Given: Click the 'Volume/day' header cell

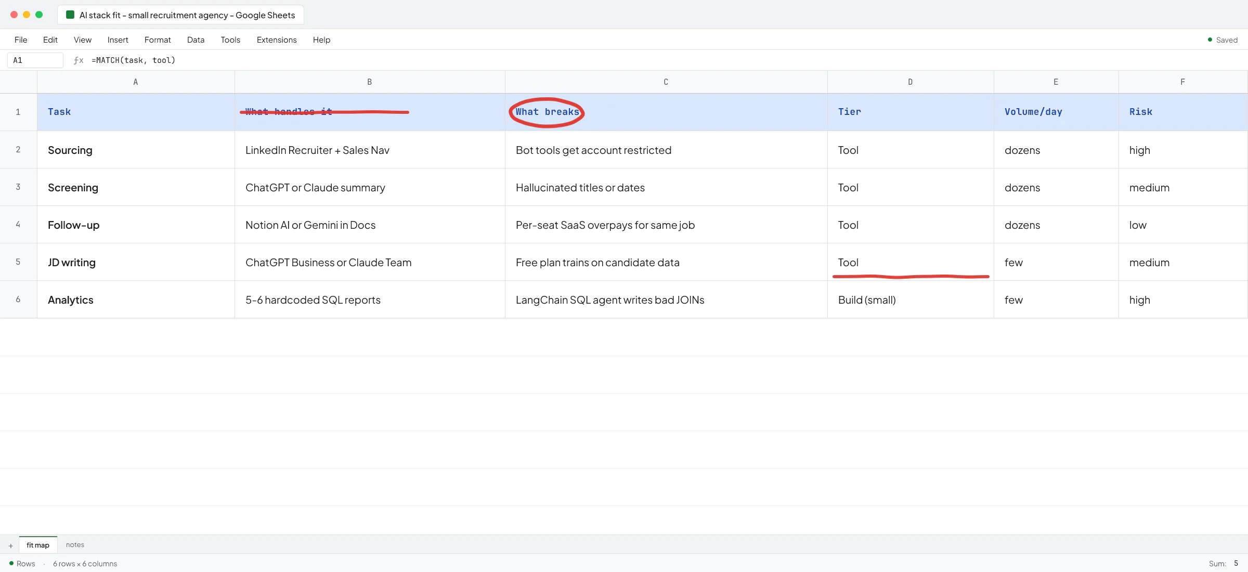Looking at the screenshot, I should pyautogui.click(x=1056, y=112).
